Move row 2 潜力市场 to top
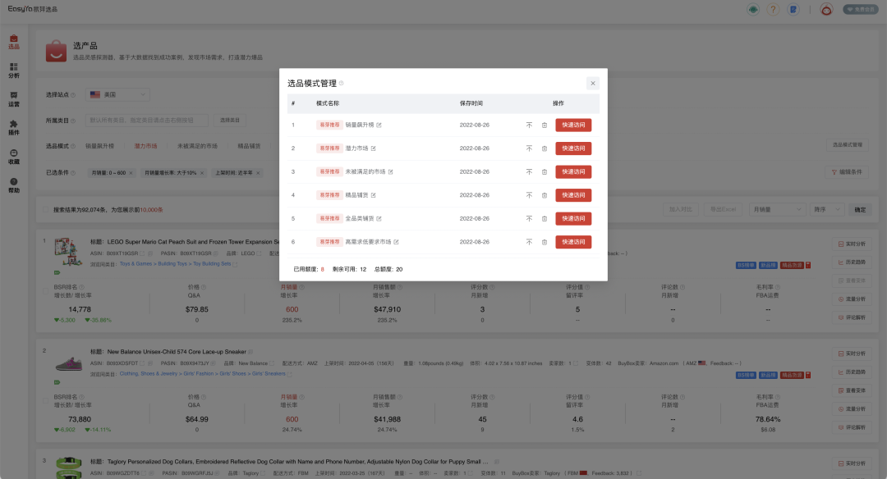The width and height of the screenshot is (887, 479). click(529, 148)
